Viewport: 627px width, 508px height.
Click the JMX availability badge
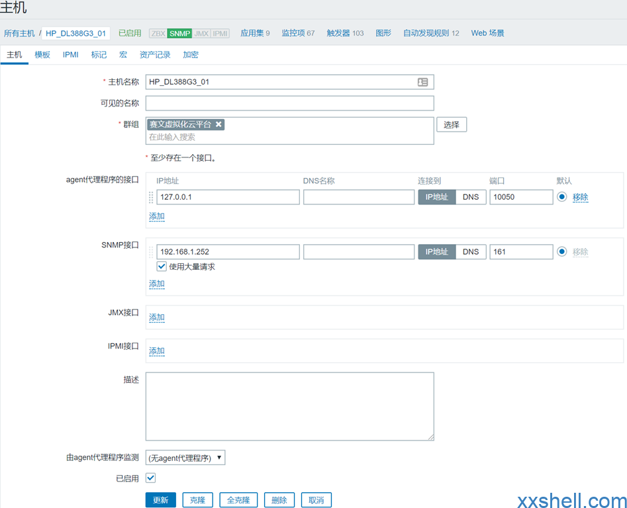pyautogui.click(x=201, y=33)
